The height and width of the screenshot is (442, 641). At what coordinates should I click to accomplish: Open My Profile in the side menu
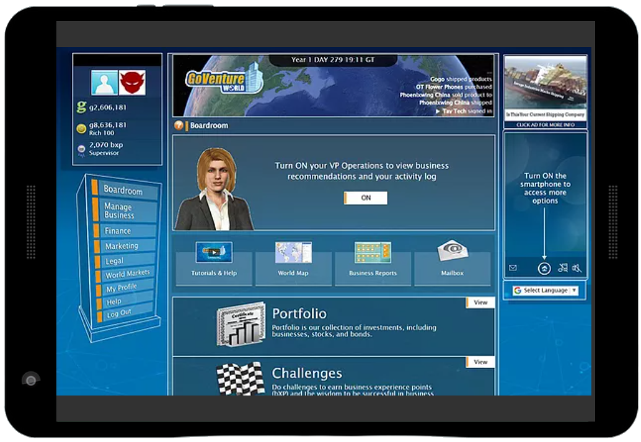pos(124,288)
